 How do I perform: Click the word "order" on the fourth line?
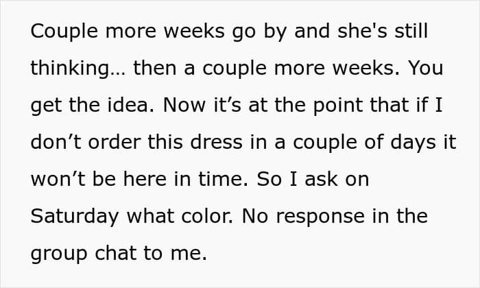pyautogui.click(x=115, y=142)
